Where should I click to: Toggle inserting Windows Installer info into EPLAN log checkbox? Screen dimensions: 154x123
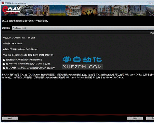point(4,64)
